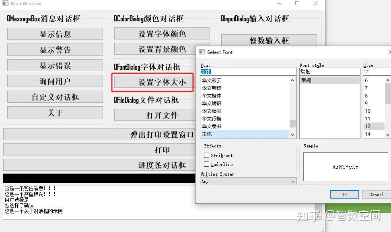Click 设置背景颜色 to set background color
The height and width of the screenshot is (232, 391).
[x=162, y=49]
